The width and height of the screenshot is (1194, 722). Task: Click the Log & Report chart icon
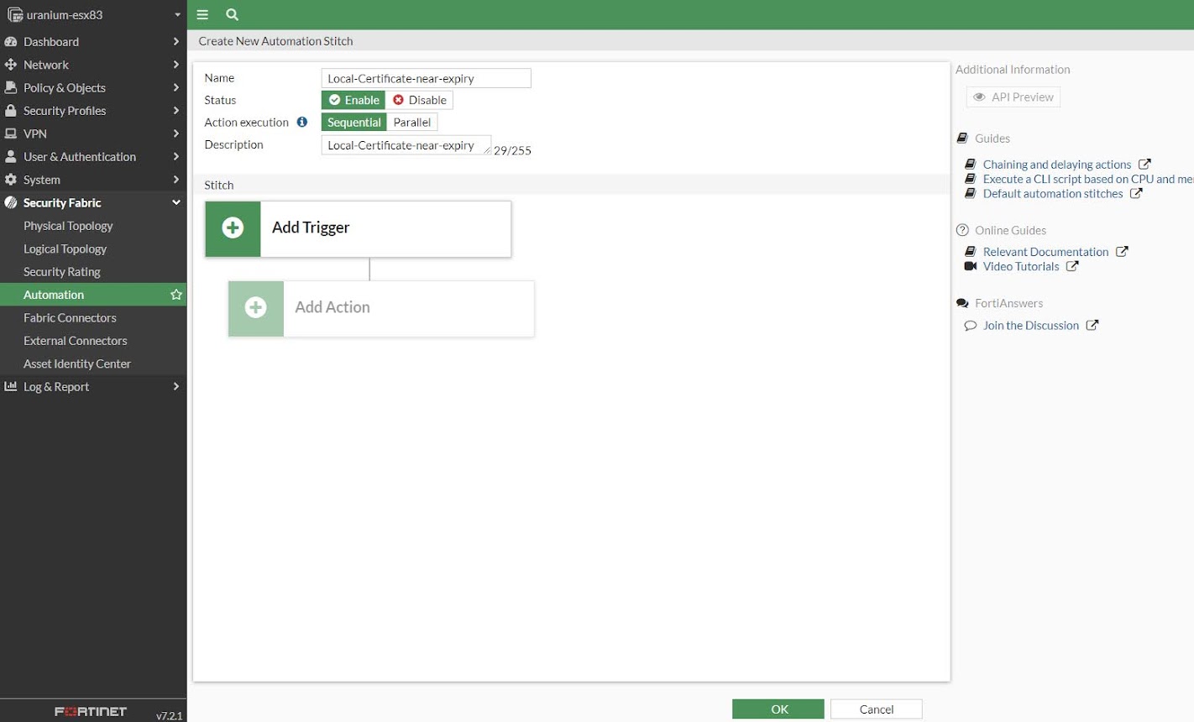pyautogui.click(x=11, y=387)
